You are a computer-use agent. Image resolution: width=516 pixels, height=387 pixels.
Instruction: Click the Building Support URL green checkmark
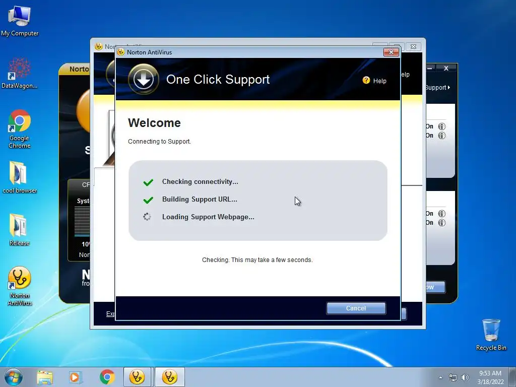coord(148,200)
